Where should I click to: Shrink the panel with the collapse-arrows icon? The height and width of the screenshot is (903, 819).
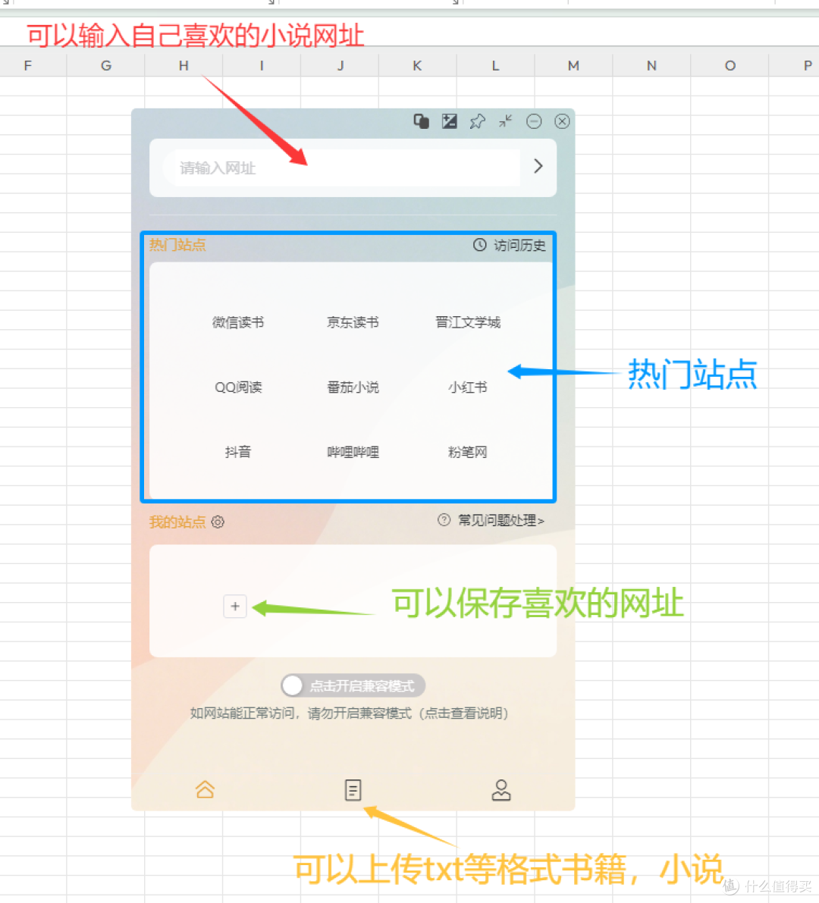506,121
